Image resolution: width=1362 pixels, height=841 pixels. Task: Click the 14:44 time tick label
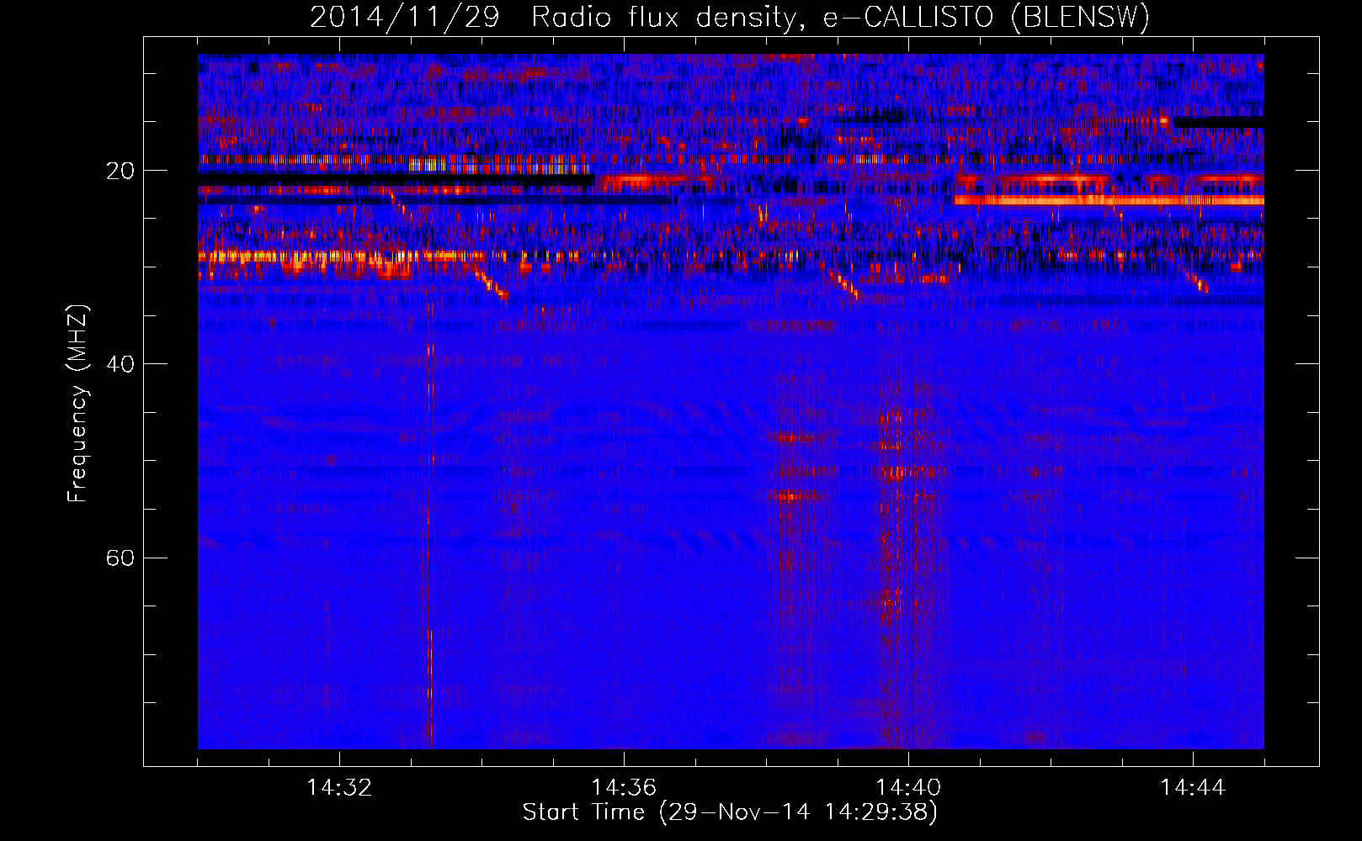[x=1193, y=788]
